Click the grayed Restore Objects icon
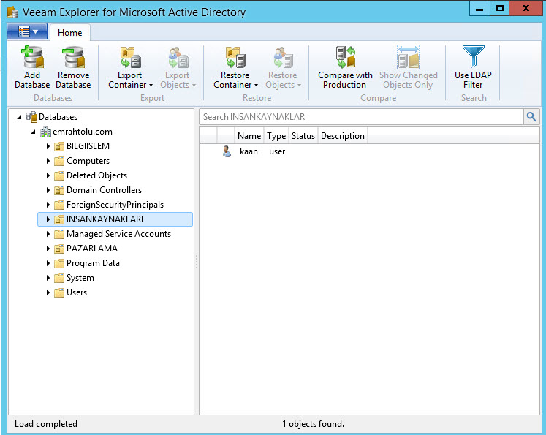Viewport: 546px width, 435px height. pyautogui.click(x=283, y=57)
